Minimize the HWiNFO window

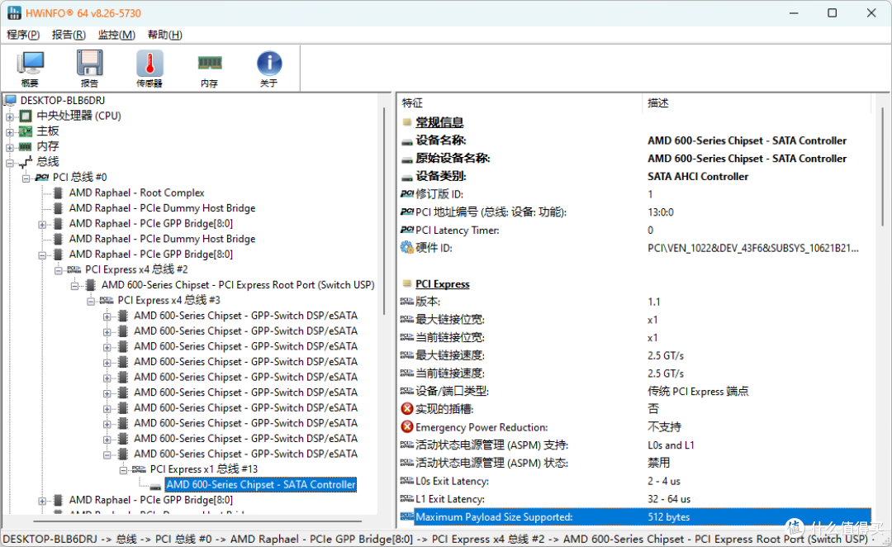(x=795, y=12)
